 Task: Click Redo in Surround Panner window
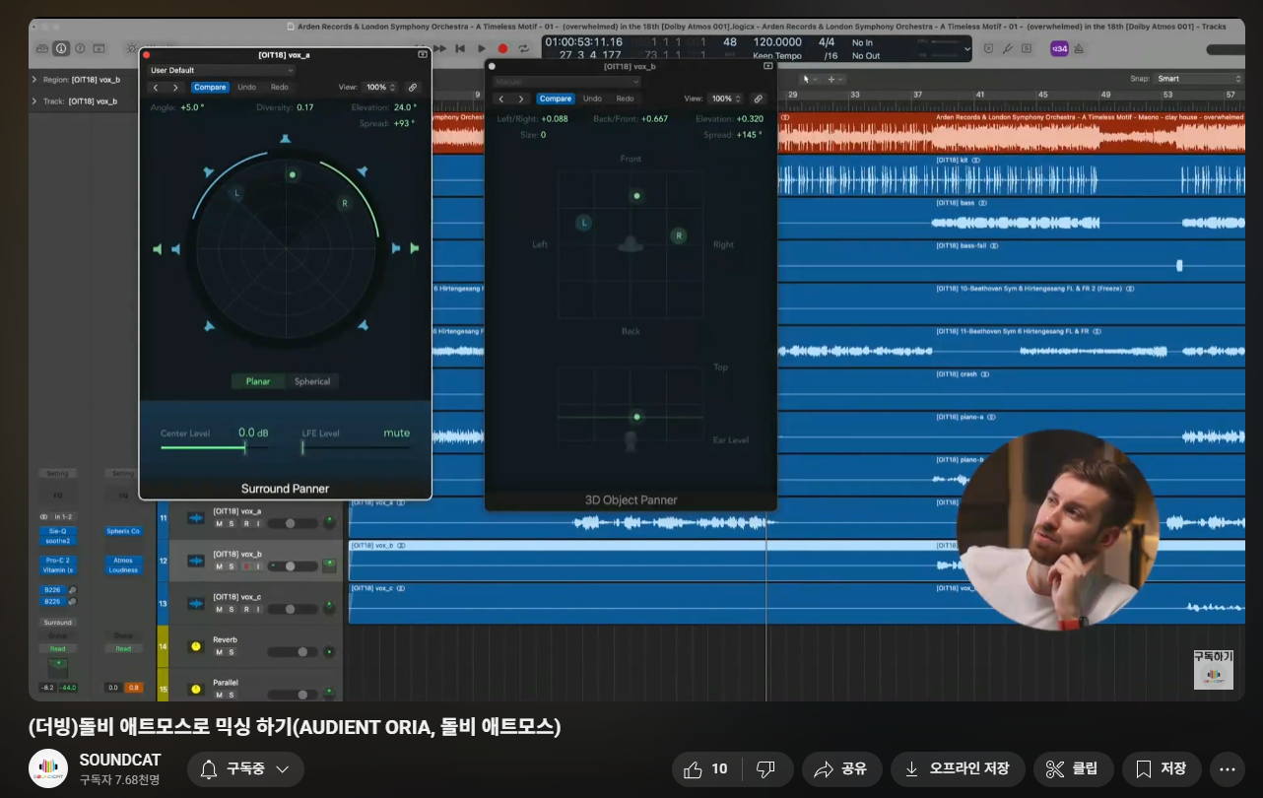280,87
